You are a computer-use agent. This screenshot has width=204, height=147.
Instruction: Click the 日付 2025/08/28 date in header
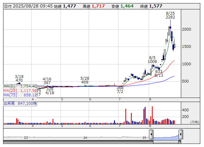coord(27,6)
